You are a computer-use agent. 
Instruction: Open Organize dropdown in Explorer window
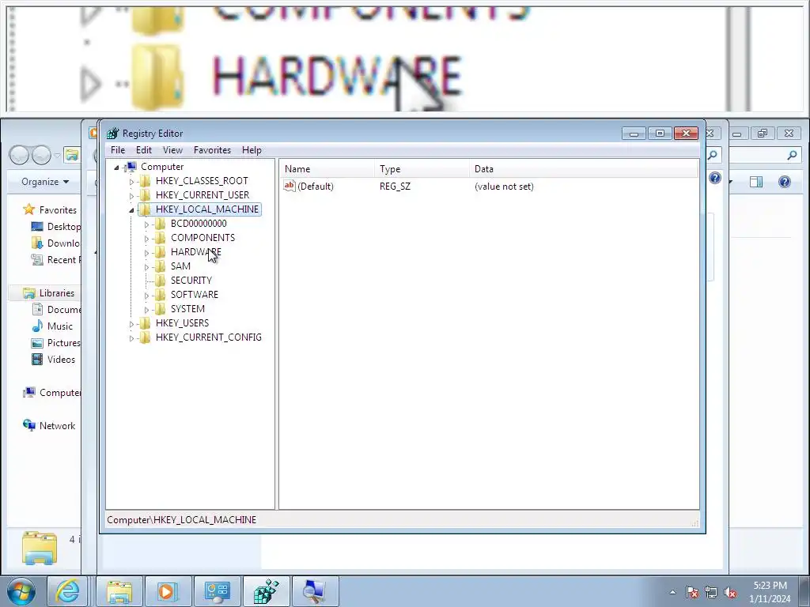tap(45, 182)
